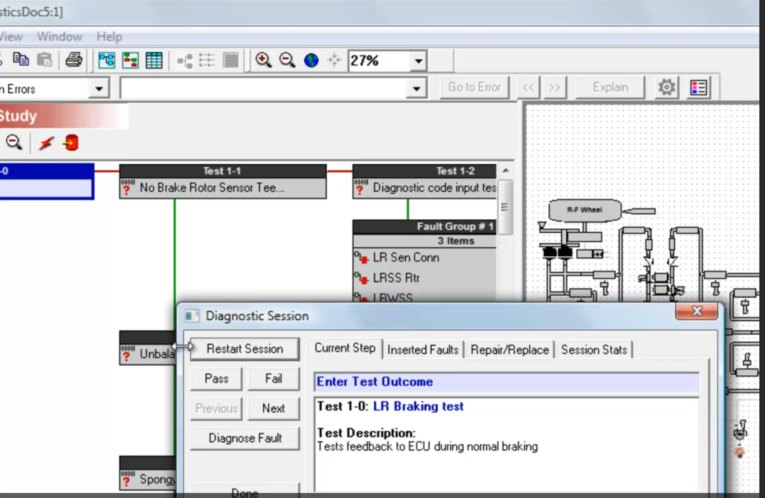Click the red lightning bolt fault icon
The height and width of the screenshot is (498, 765).
[x=46, y=143]
